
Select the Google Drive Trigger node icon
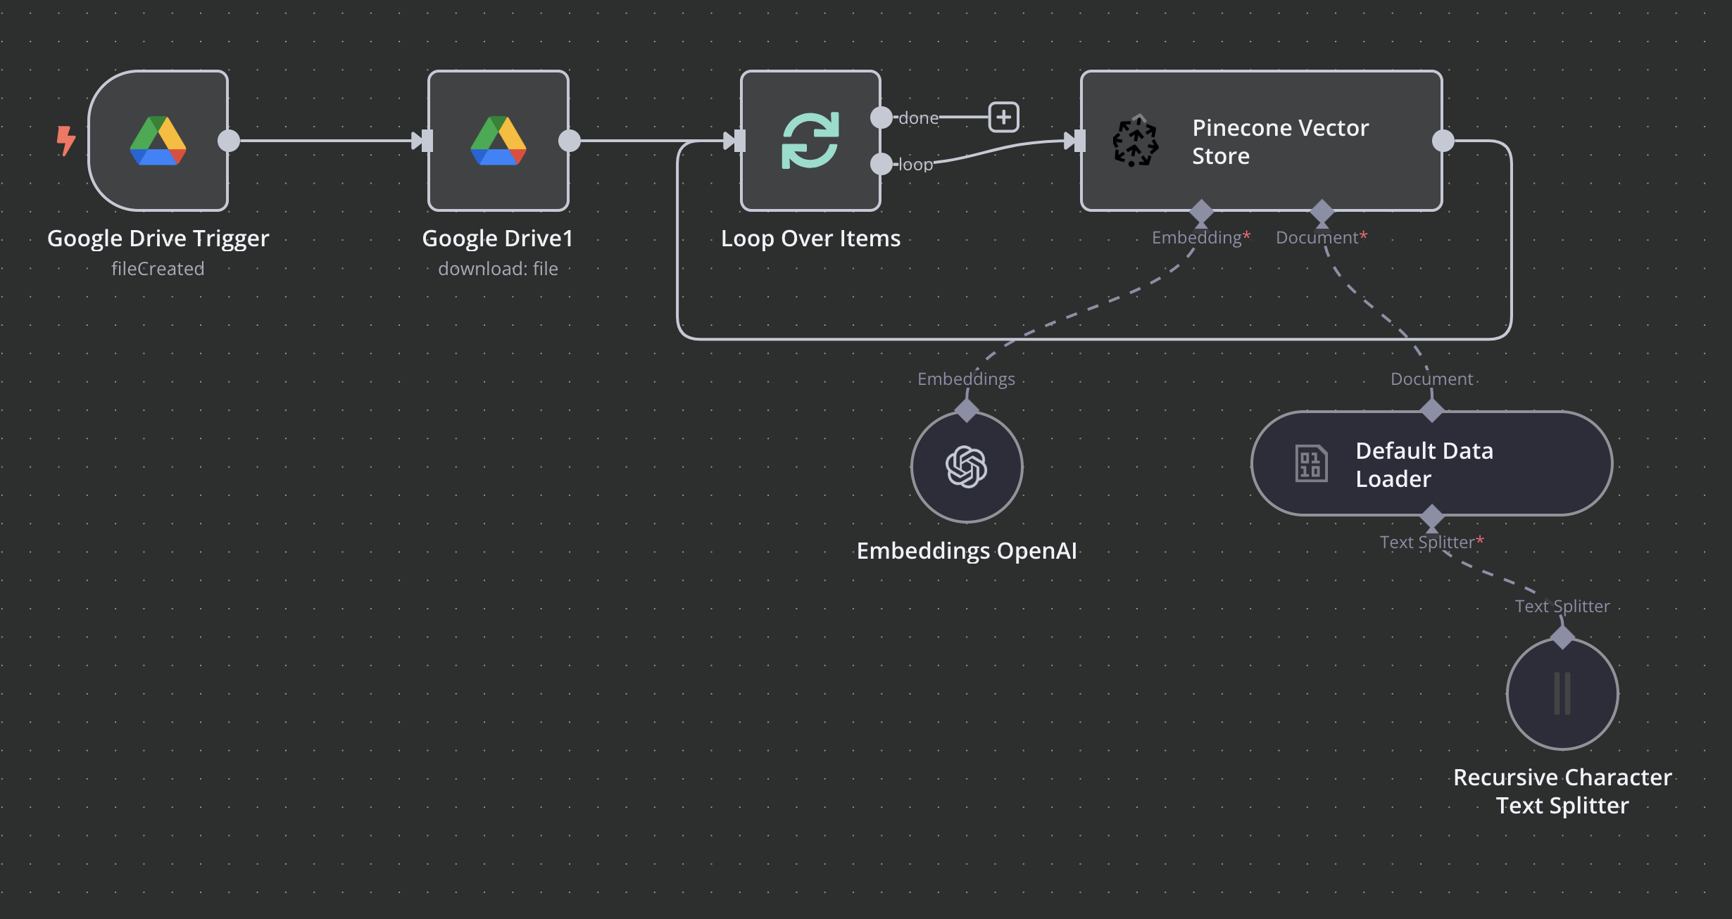coord(158,141)
